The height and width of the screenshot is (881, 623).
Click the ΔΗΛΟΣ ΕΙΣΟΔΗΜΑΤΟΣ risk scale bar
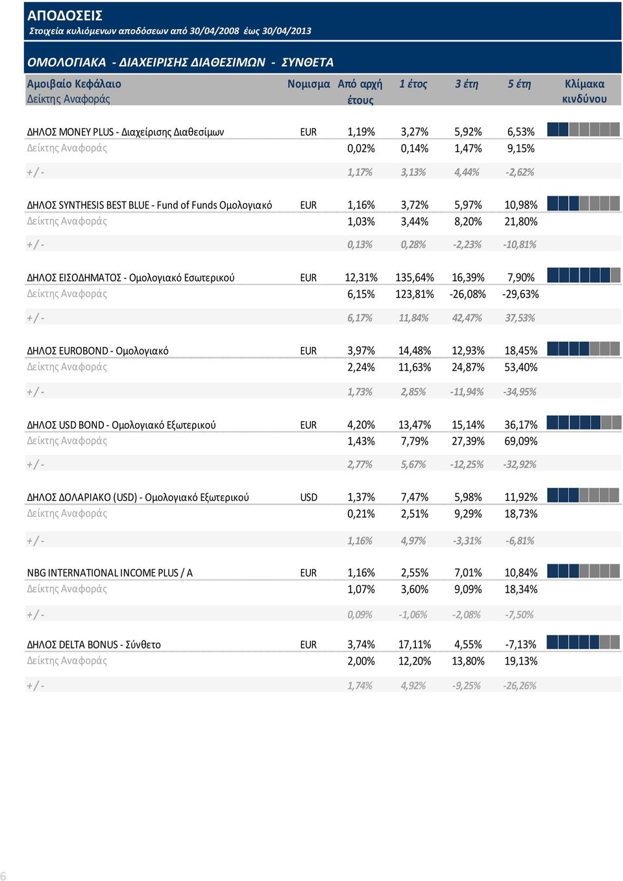coord(583,275)
